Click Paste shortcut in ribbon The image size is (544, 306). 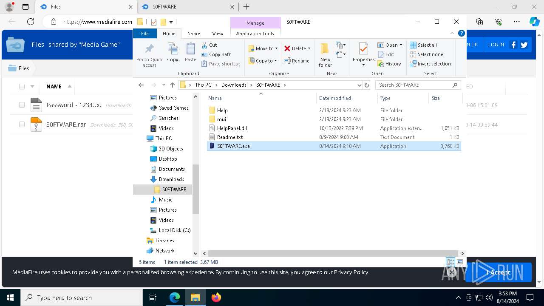coord(221,64)
